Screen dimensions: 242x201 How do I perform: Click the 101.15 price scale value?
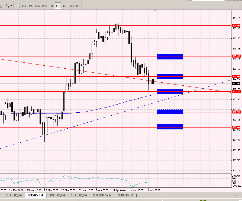pos(236,170)
